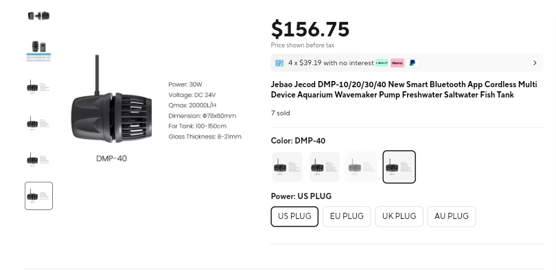Click the installment calendar icon
Screen dimensions: 556x276
coord(279,63)
